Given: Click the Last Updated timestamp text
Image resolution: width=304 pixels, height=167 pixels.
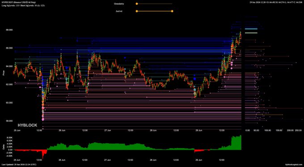Looking at the screenshot, I should click(x=19, y=164).
